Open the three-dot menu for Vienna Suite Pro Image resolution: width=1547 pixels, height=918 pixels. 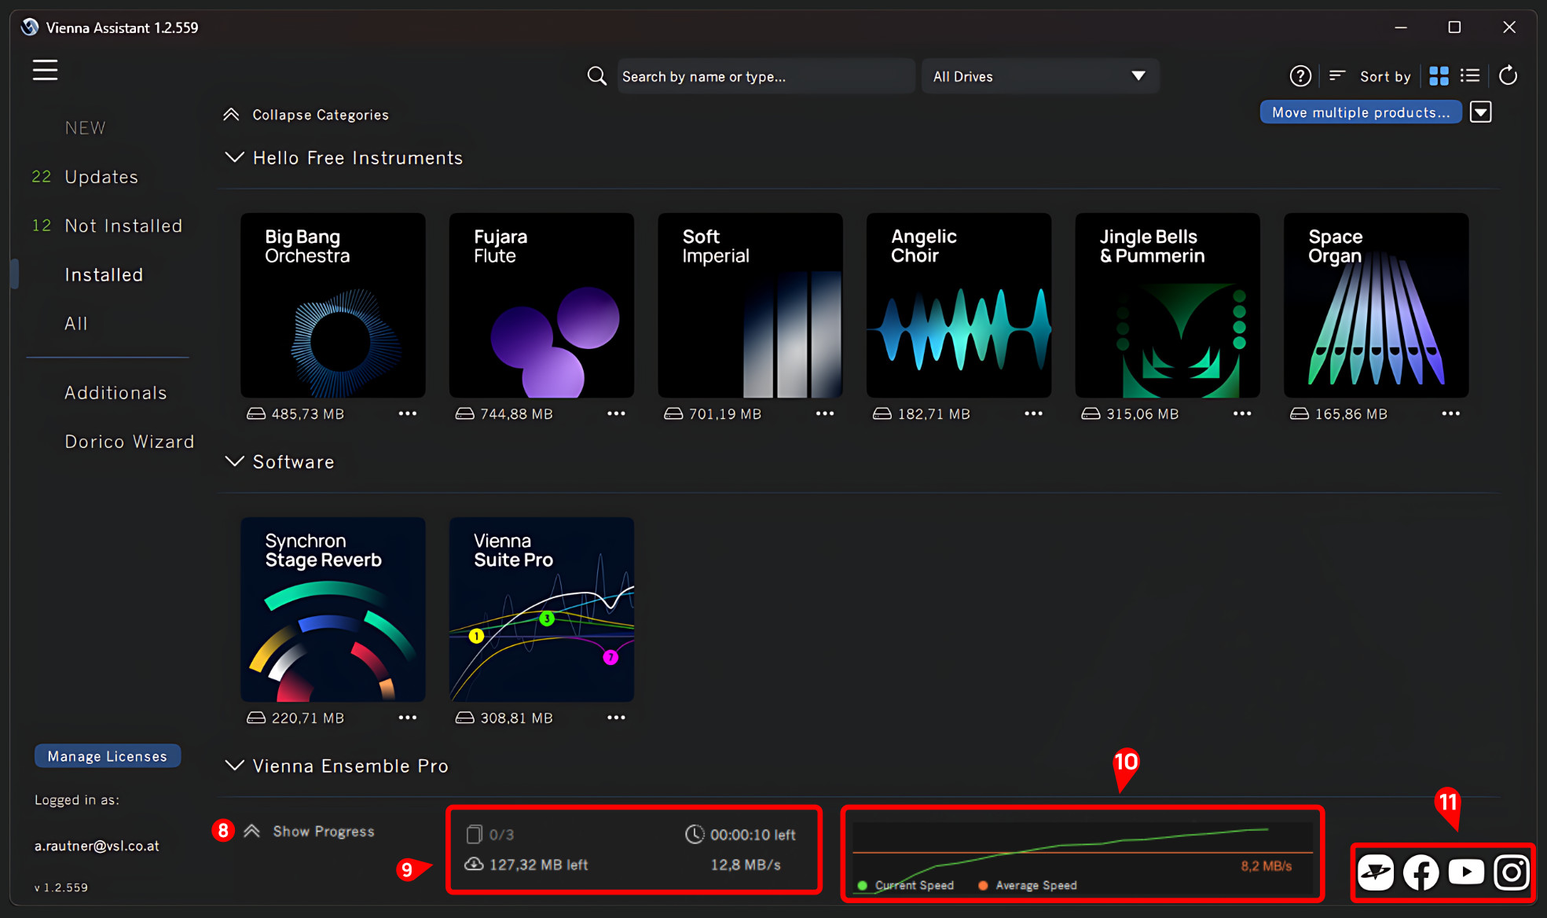(x=616, y=718)
